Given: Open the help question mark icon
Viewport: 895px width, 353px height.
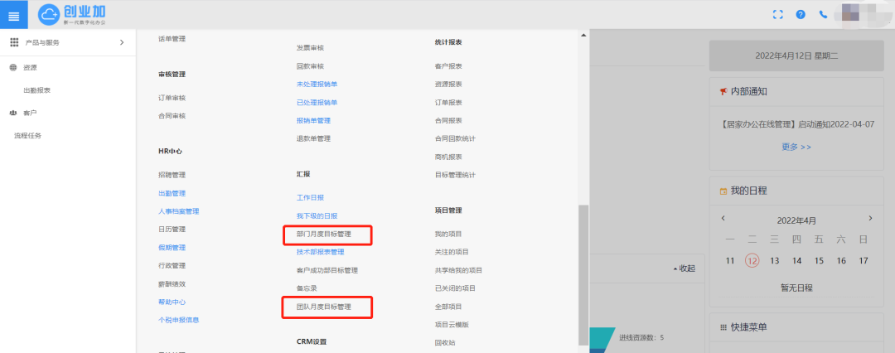Looking at the screenshot, I should click(801, 14).
